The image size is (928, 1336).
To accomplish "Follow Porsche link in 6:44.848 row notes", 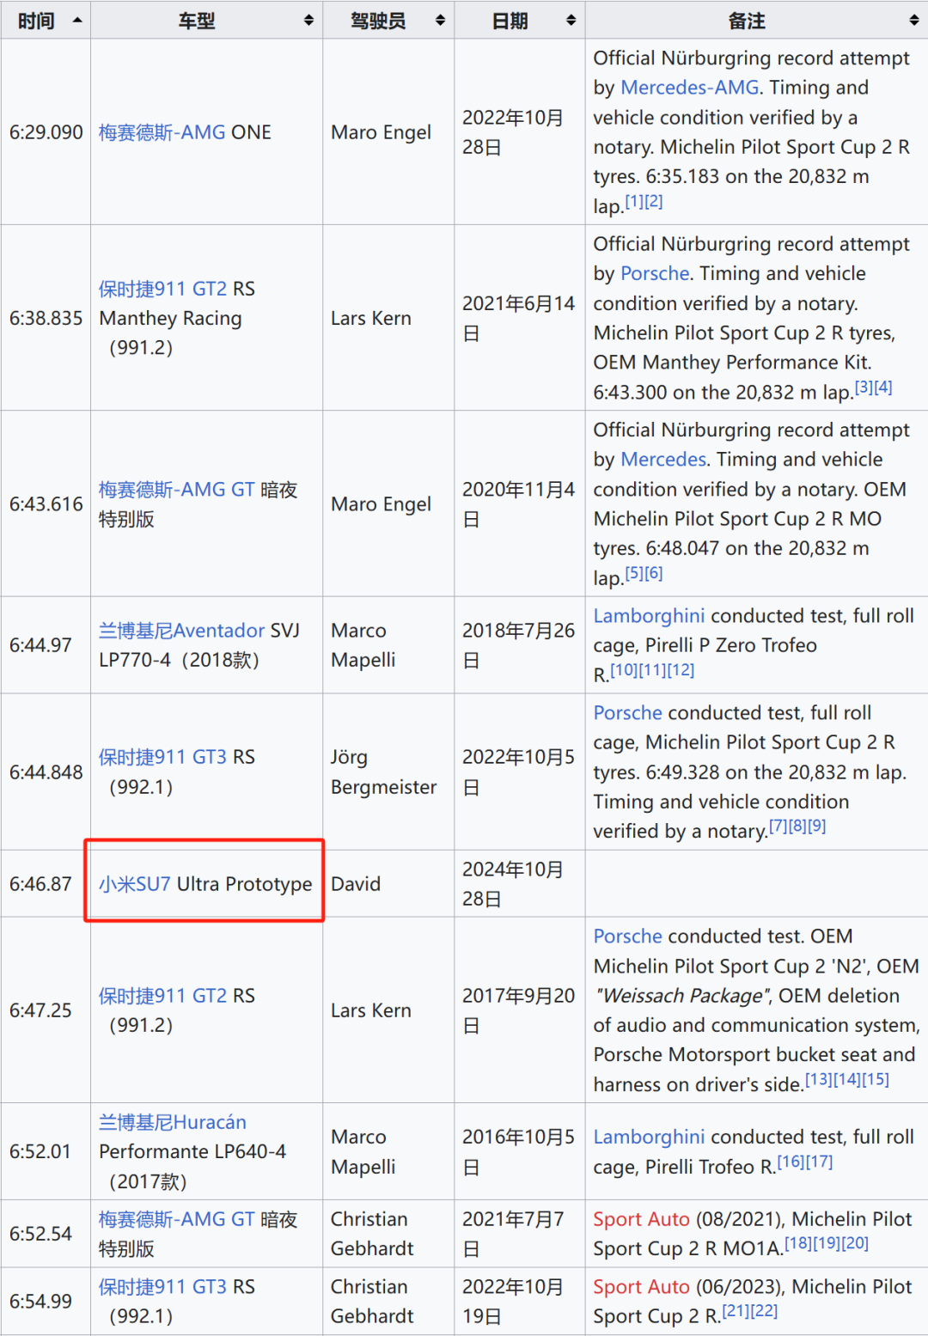I will pyautogui.click(x=628, y=713).
